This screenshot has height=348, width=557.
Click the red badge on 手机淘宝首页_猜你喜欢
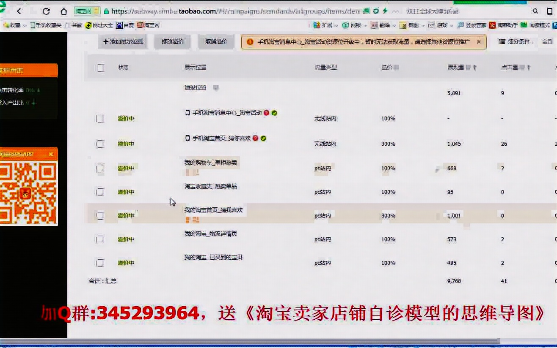[x=255, y=138]
